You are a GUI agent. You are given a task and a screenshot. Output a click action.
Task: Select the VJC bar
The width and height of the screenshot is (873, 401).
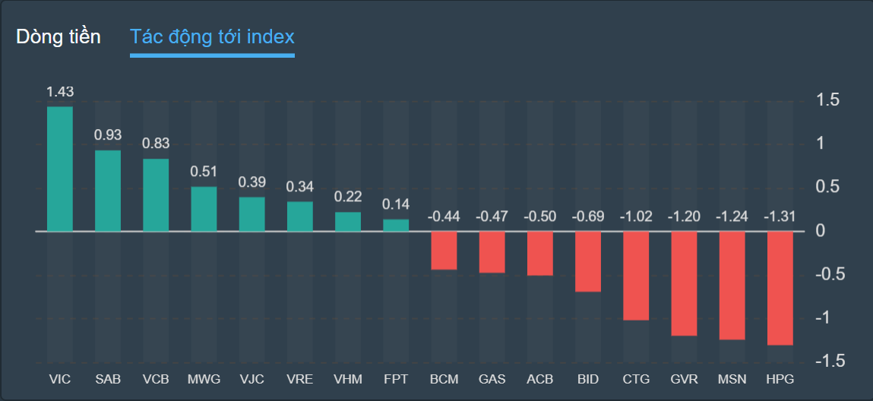point(251,214)
